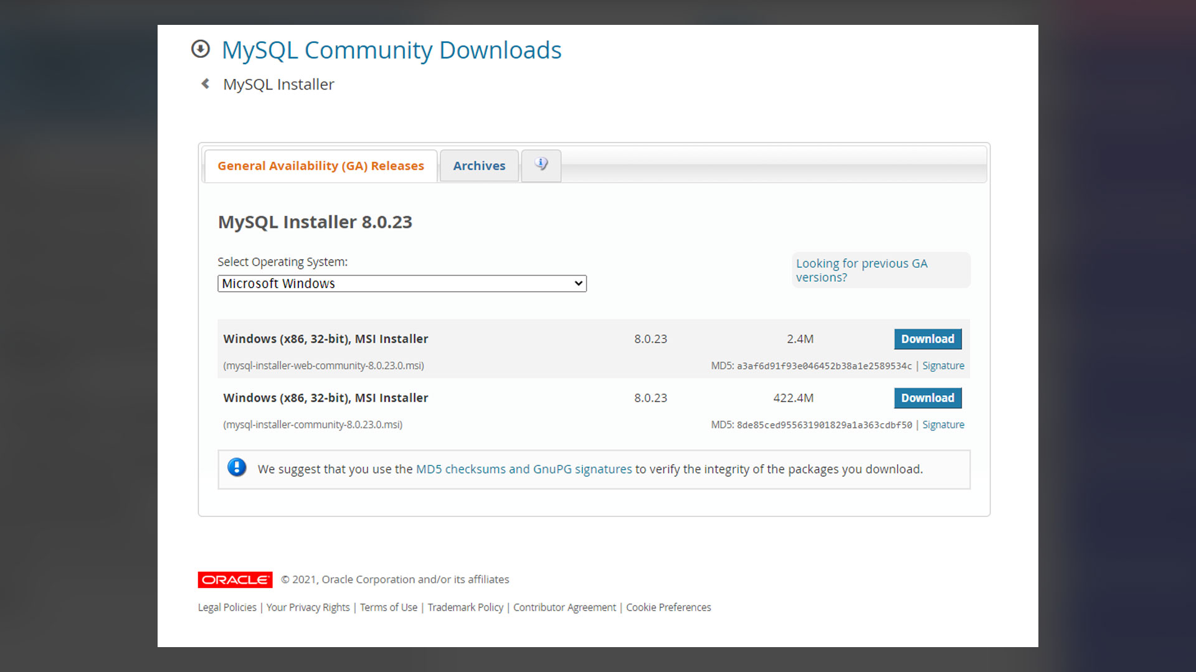Viewport: 1196px width, 672px height.
Task: Download the 422.4M community MSI installer
Action: click(928, 398)
